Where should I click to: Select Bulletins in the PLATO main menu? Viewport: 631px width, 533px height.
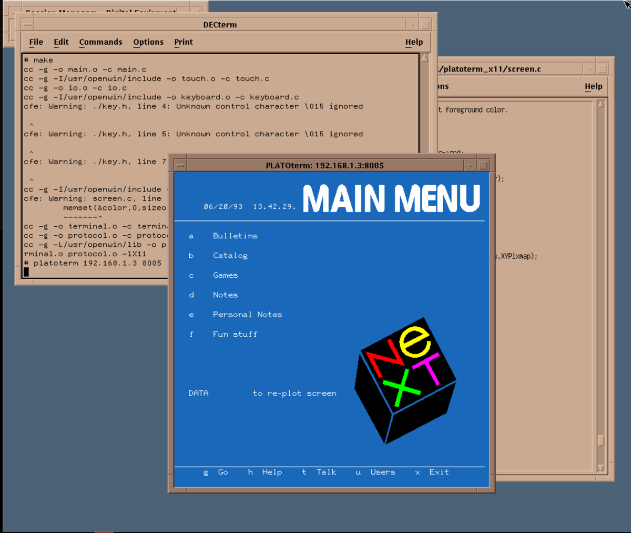pos(235,236)
